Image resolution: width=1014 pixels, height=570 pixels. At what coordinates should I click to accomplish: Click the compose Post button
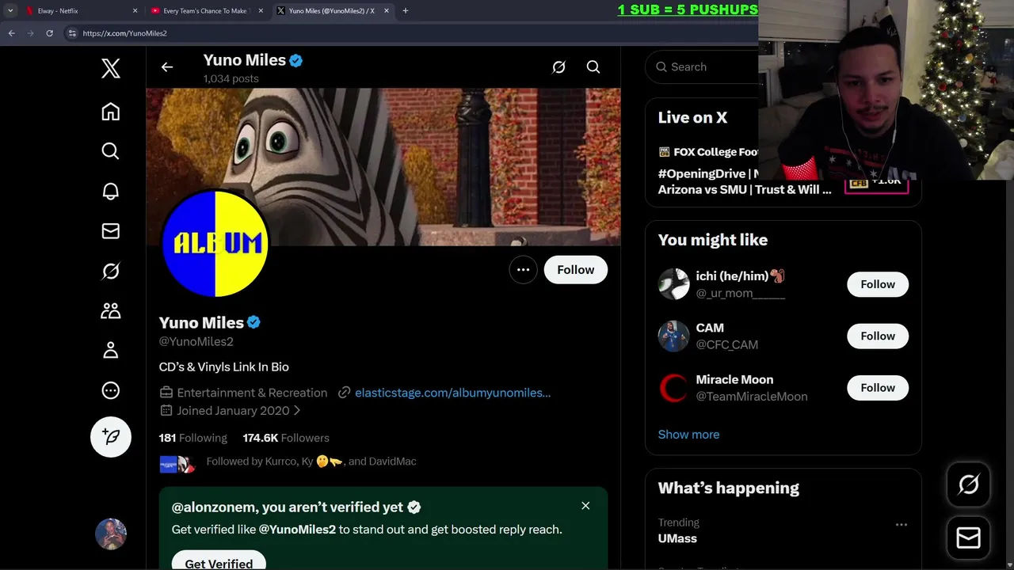pyautogui.click(x=111, y=437)
